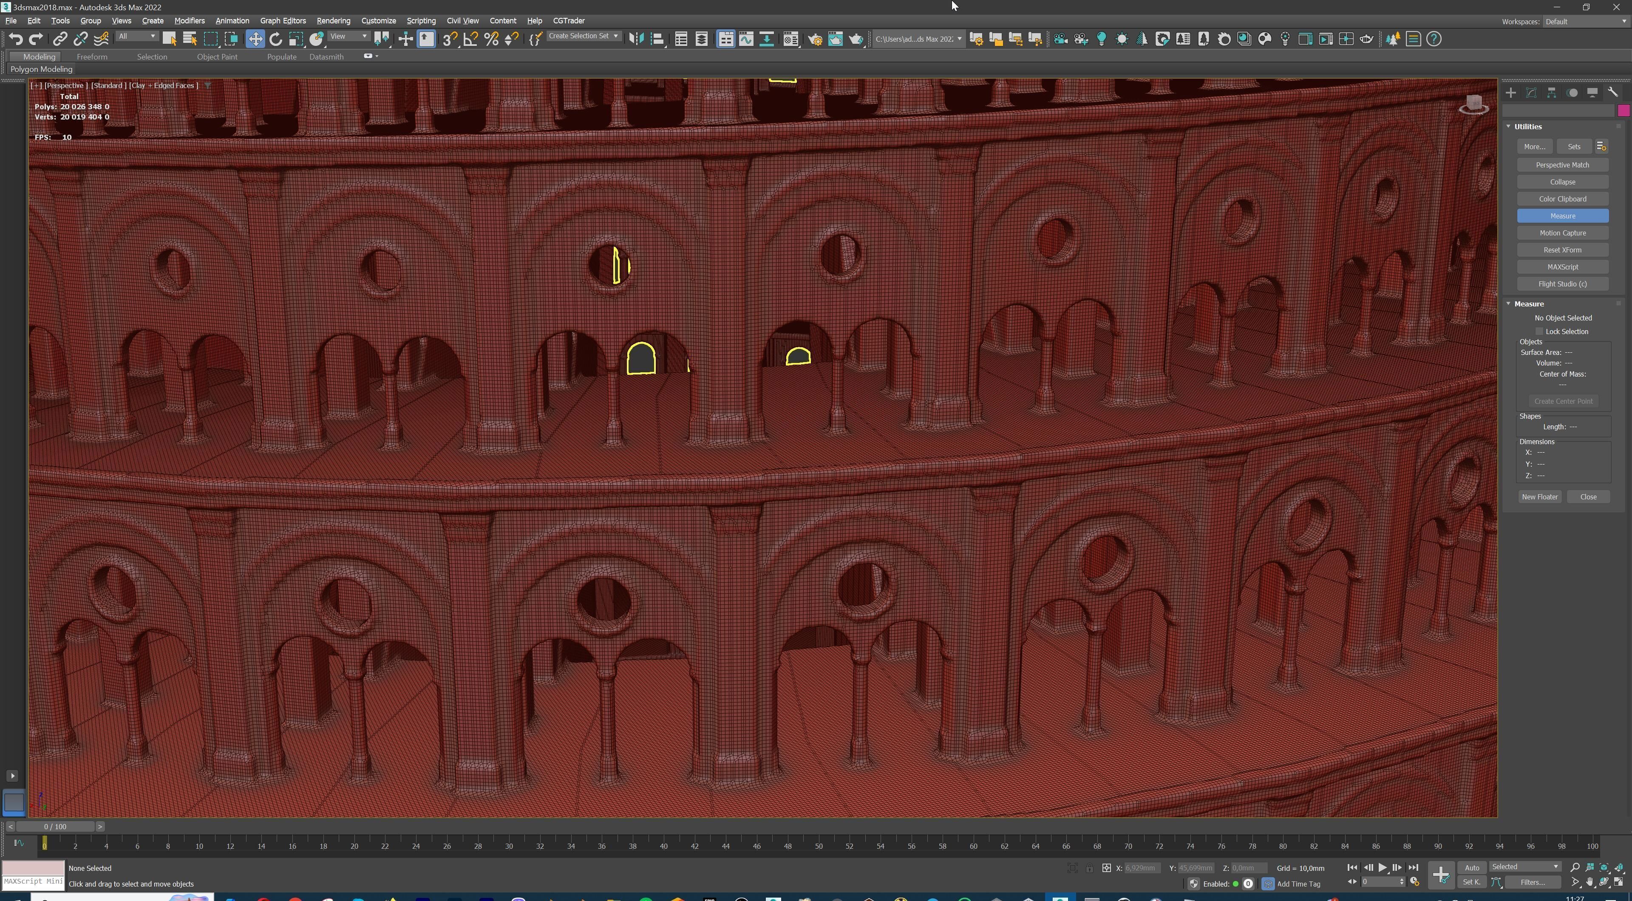Activate the Select and Move tool
This screenshot has width=1632, height=901.
pyautogui.click(x=255, y=39)
